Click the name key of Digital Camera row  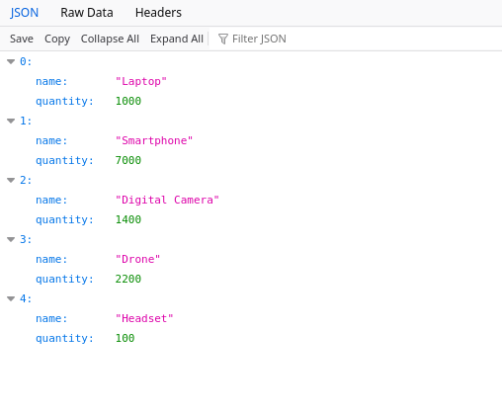click(x=51, y=200)
